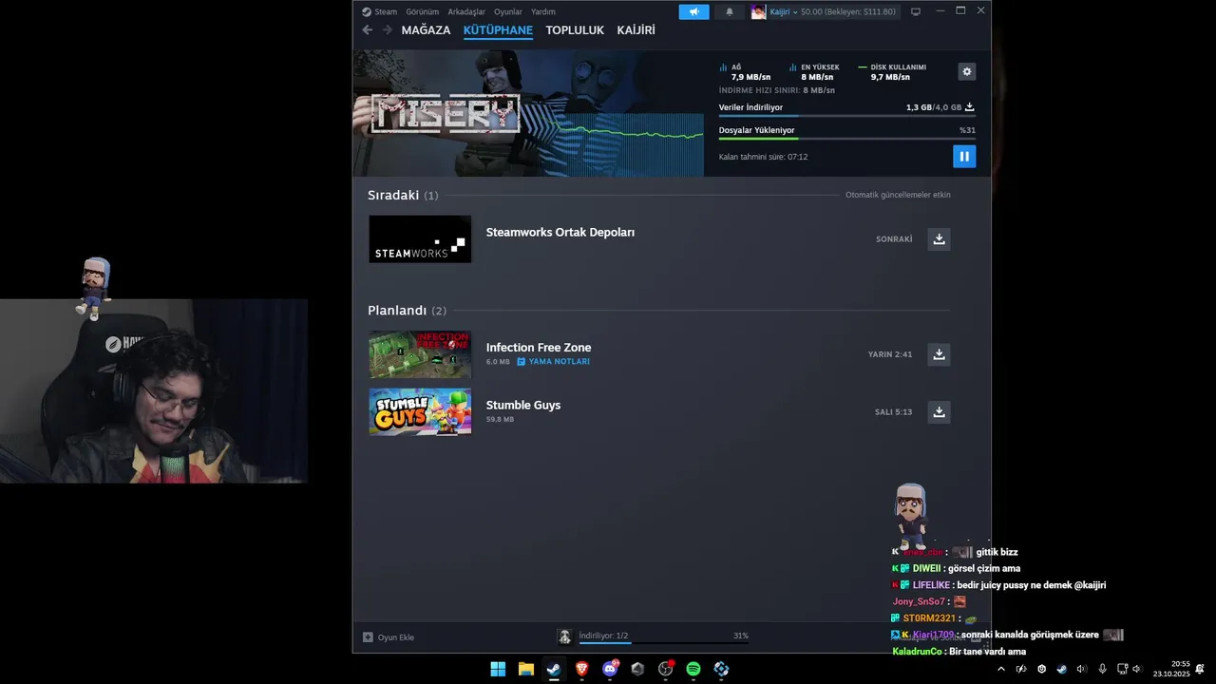Click the YARIN 2:41 schedule time
Image resolution: width=1216 pixels, height=684 pixels.
(890, 354)
